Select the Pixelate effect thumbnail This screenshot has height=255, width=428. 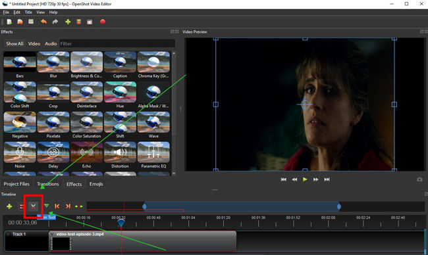pyautogui.click(x=53, y=122)
